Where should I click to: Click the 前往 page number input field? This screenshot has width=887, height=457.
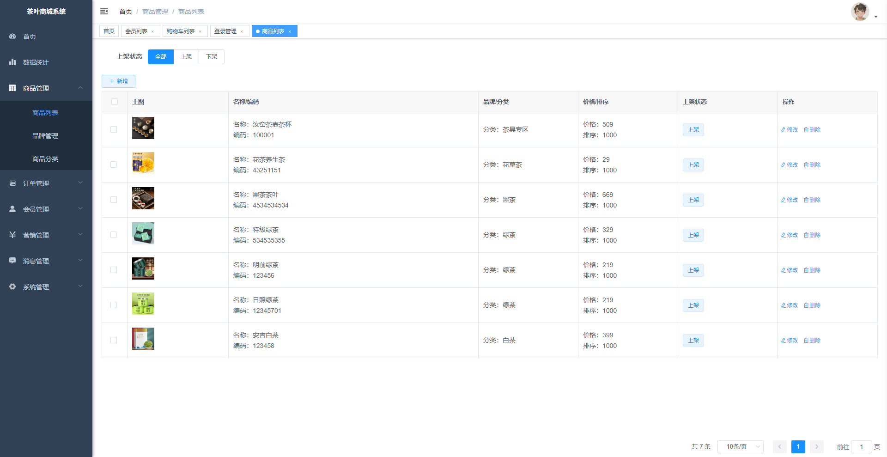(x=861, y=447)
